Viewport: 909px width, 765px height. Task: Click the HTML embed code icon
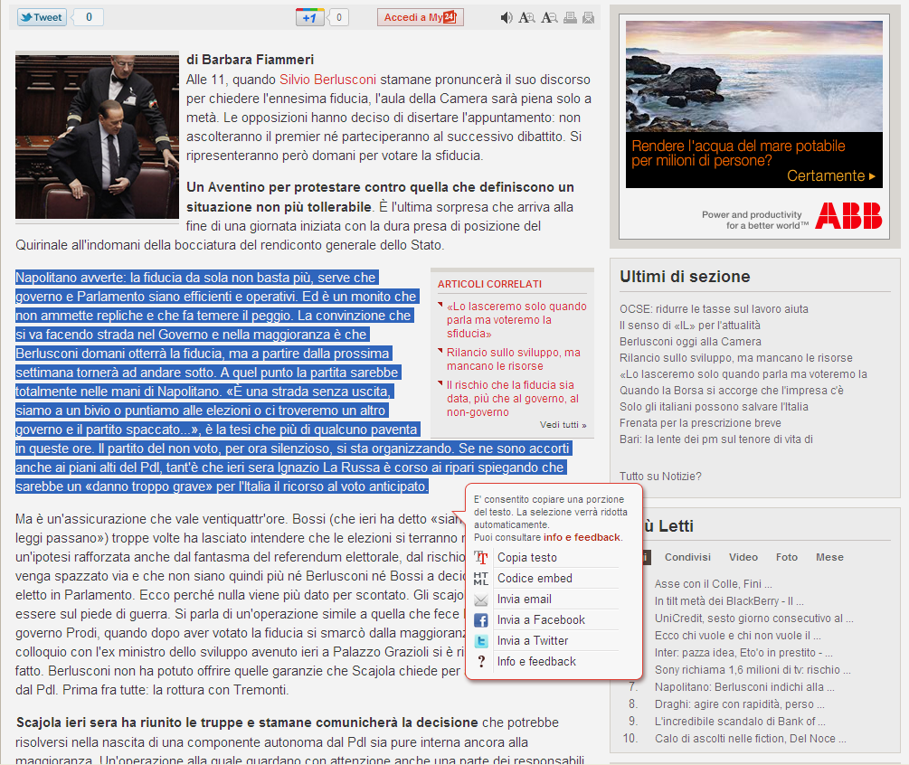(481, 579)
